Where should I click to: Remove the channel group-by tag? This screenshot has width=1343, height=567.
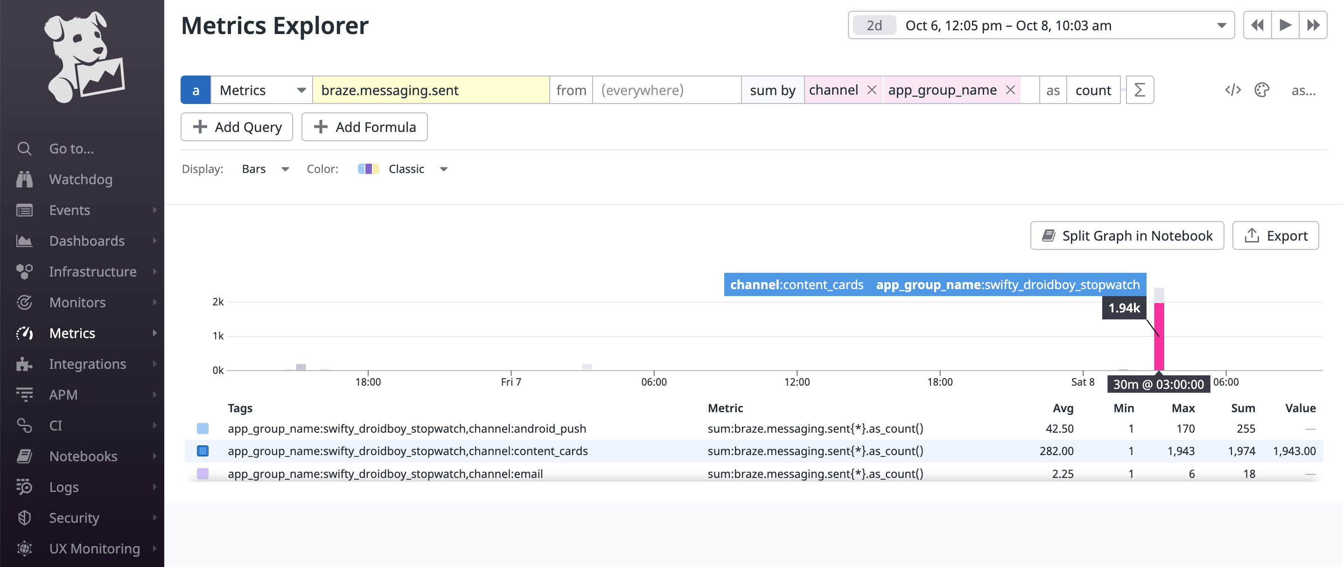click(871, 90)
